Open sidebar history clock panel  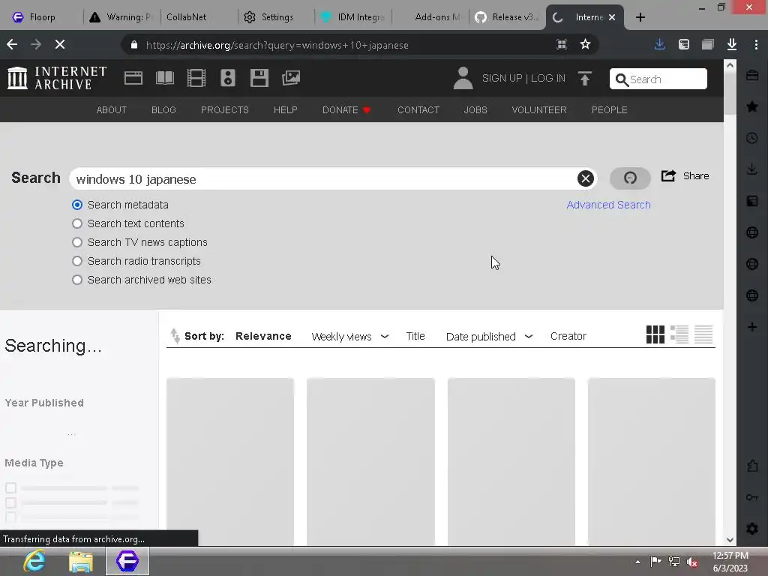pyautogui.click(x=752, y=138)
